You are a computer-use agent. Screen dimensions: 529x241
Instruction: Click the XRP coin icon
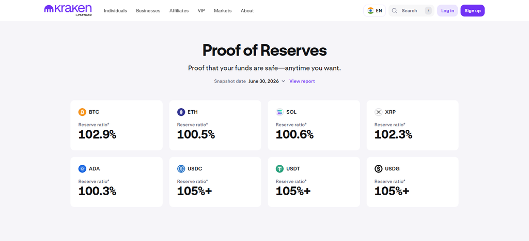[x=379, y=112]
